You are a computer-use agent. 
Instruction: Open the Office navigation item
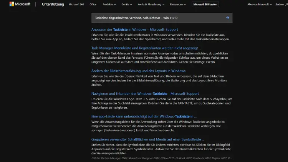pyautogui.click(x=93, y=4)
